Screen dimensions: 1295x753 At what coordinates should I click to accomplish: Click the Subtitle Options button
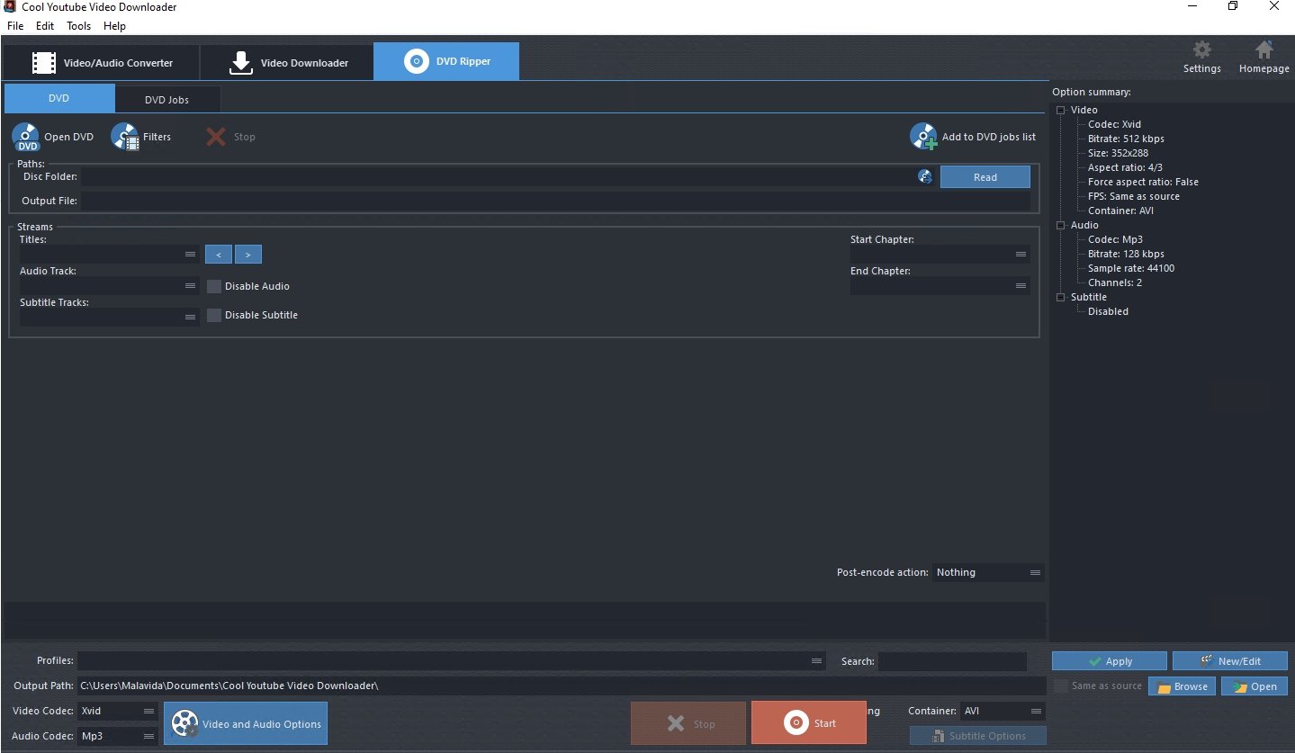pos(977,736)
